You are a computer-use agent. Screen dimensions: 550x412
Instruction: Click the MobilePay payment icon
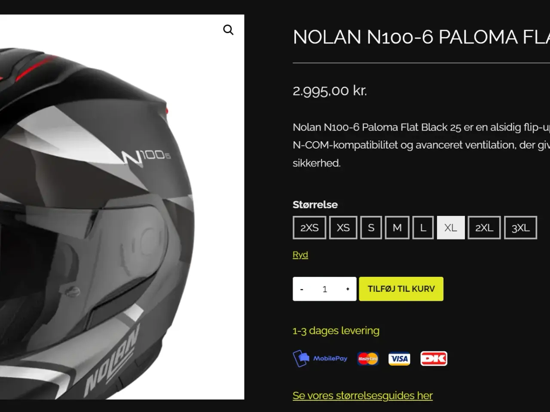320,359
